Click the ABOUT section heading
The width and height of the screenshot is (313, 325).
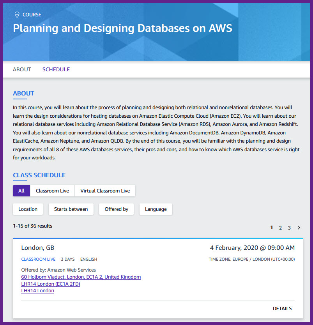click(x=23, y=93)
